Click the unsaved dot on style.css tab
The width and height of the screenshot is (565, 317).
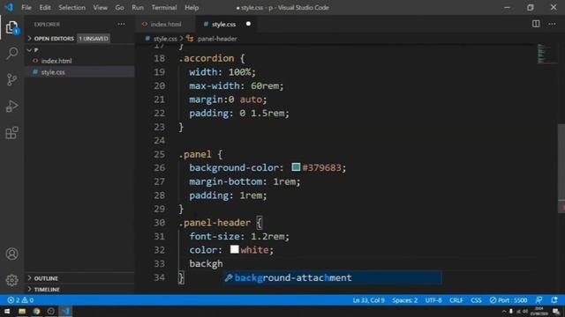248,24
